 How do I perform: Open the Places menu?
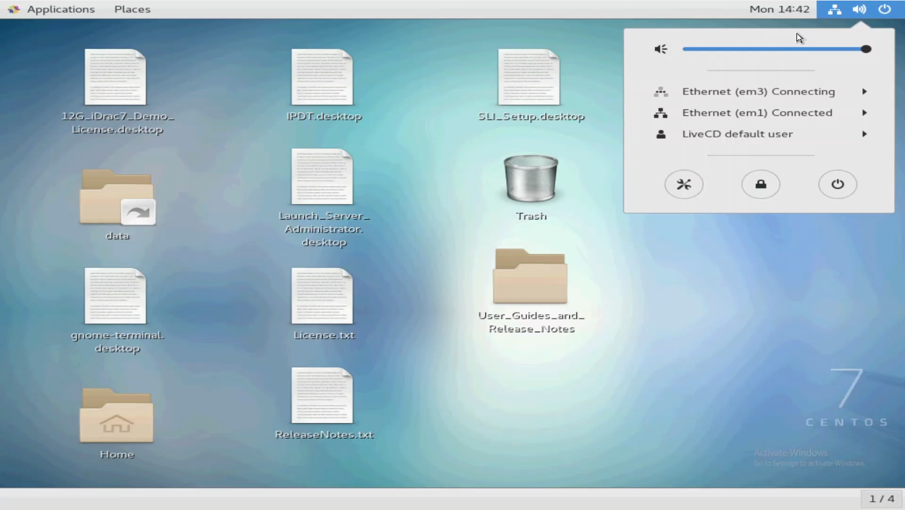coord(132,9)
